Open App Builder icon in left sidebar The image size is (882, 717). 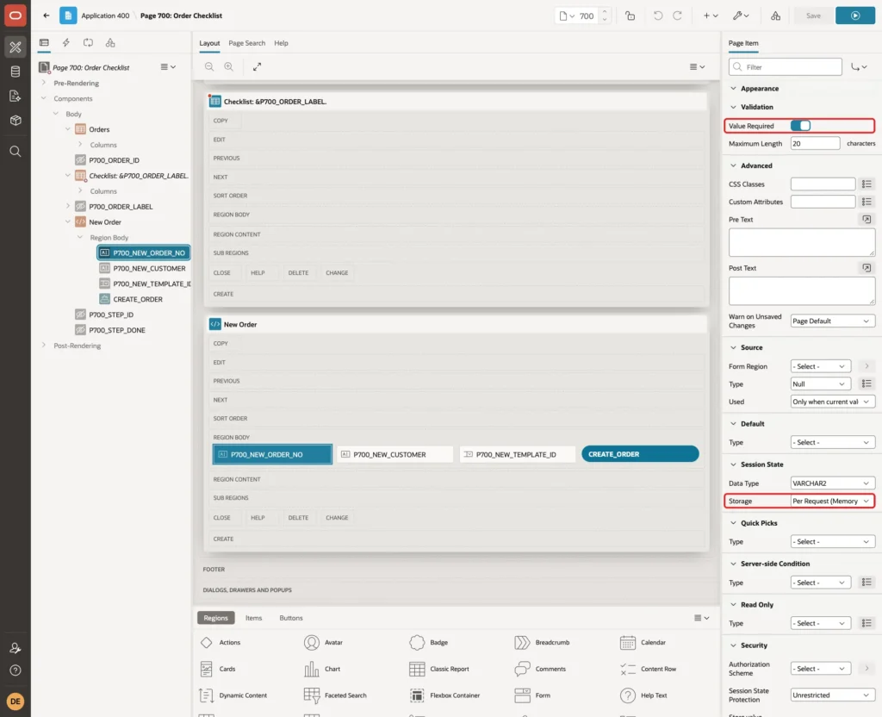click(x=16, y=47)
